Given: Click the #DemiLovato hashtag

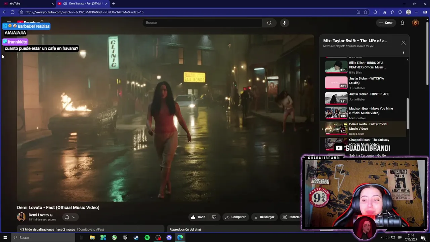Looking at the screenshot, I should 86,230.
